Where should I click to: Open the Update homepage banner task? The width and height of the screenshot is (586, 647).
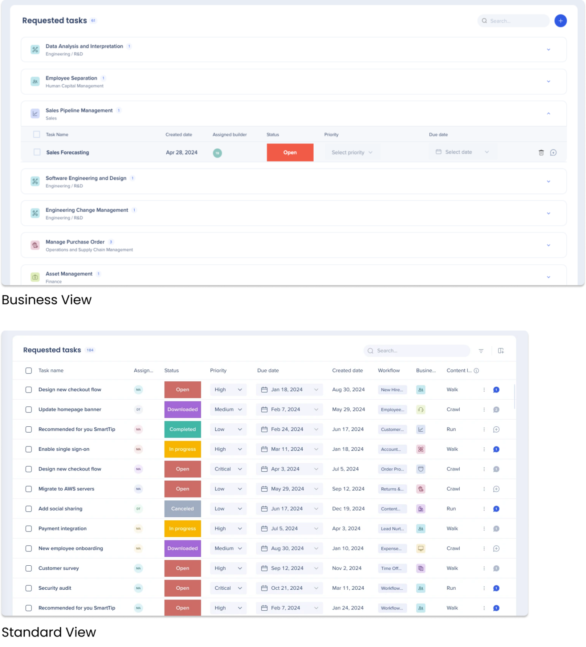(70, 409)
